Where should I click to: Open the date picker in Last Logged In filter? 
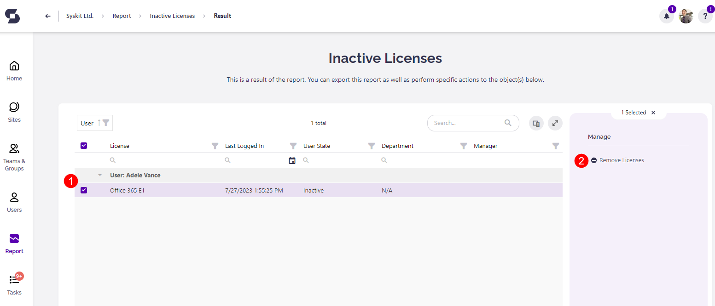[292, 160]
